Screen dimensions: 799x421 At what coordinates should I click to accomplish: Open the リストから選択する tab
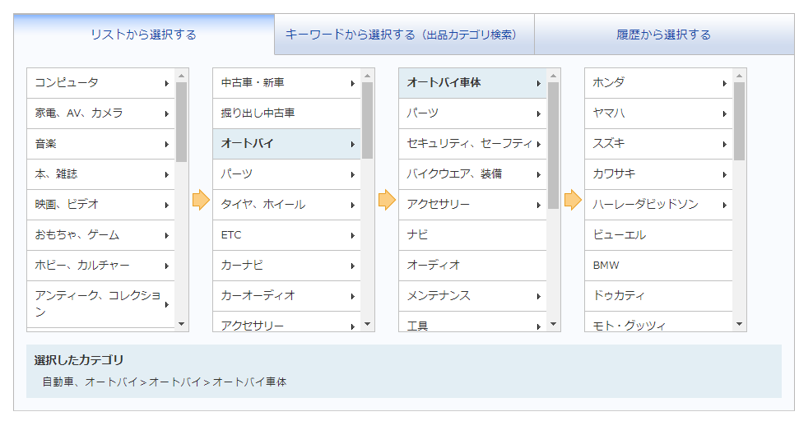[144, 34]
